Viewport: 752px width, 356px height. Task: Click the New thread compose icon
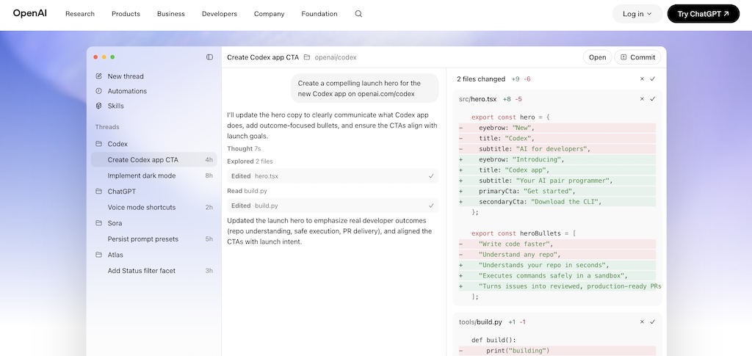click(x=99, y=76)
